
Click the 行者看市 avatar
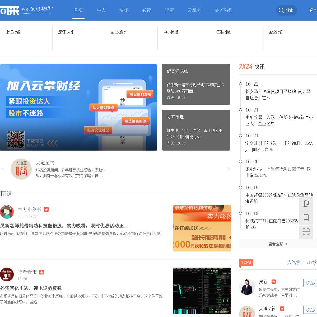coord(7,274)
